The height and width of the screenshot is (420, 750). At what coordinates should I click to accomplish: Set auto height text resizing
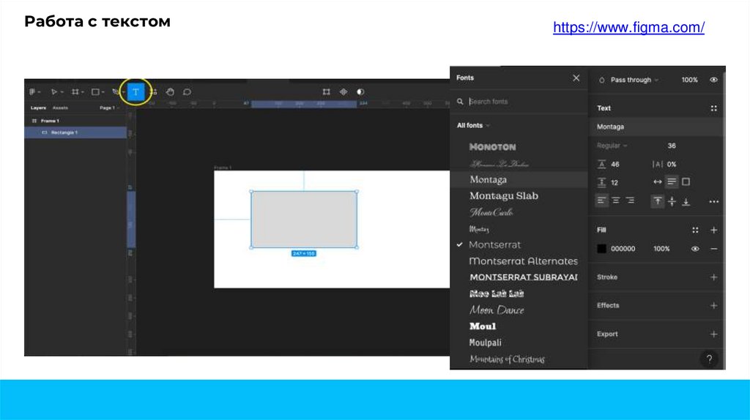(x=672, y=182)
